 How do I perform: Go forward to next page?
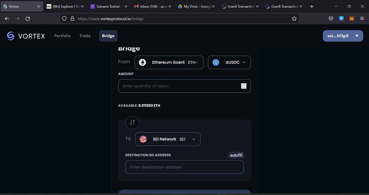(x=17, y=19)
